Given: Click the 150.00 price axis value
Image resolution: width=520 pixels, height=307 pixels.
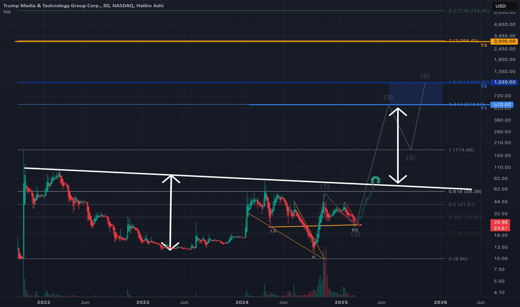Looking at the screenshot, I should tap(502, 156).
